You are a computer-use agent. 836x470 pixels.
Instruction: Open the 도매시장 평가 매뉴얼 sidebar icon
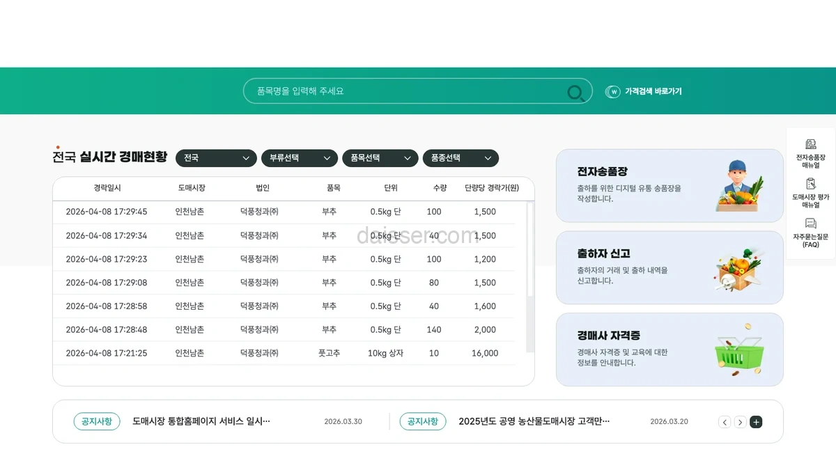click(810, 184)
